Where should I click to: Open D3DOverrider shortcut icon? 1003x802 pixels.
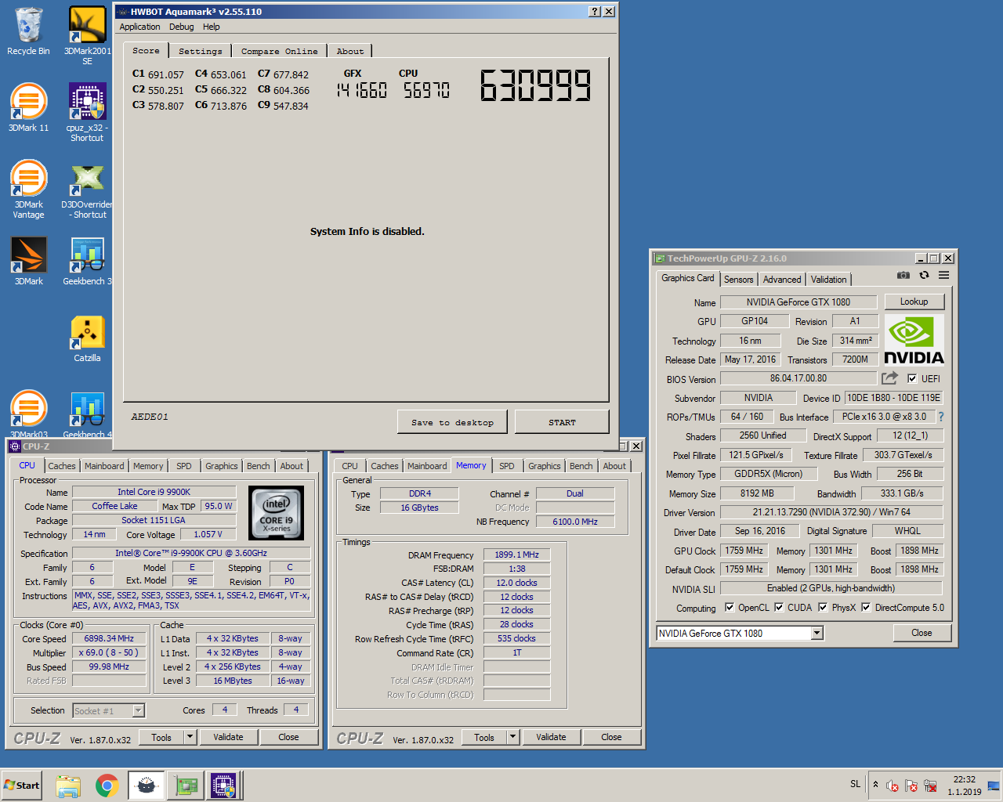click(87, 189)
